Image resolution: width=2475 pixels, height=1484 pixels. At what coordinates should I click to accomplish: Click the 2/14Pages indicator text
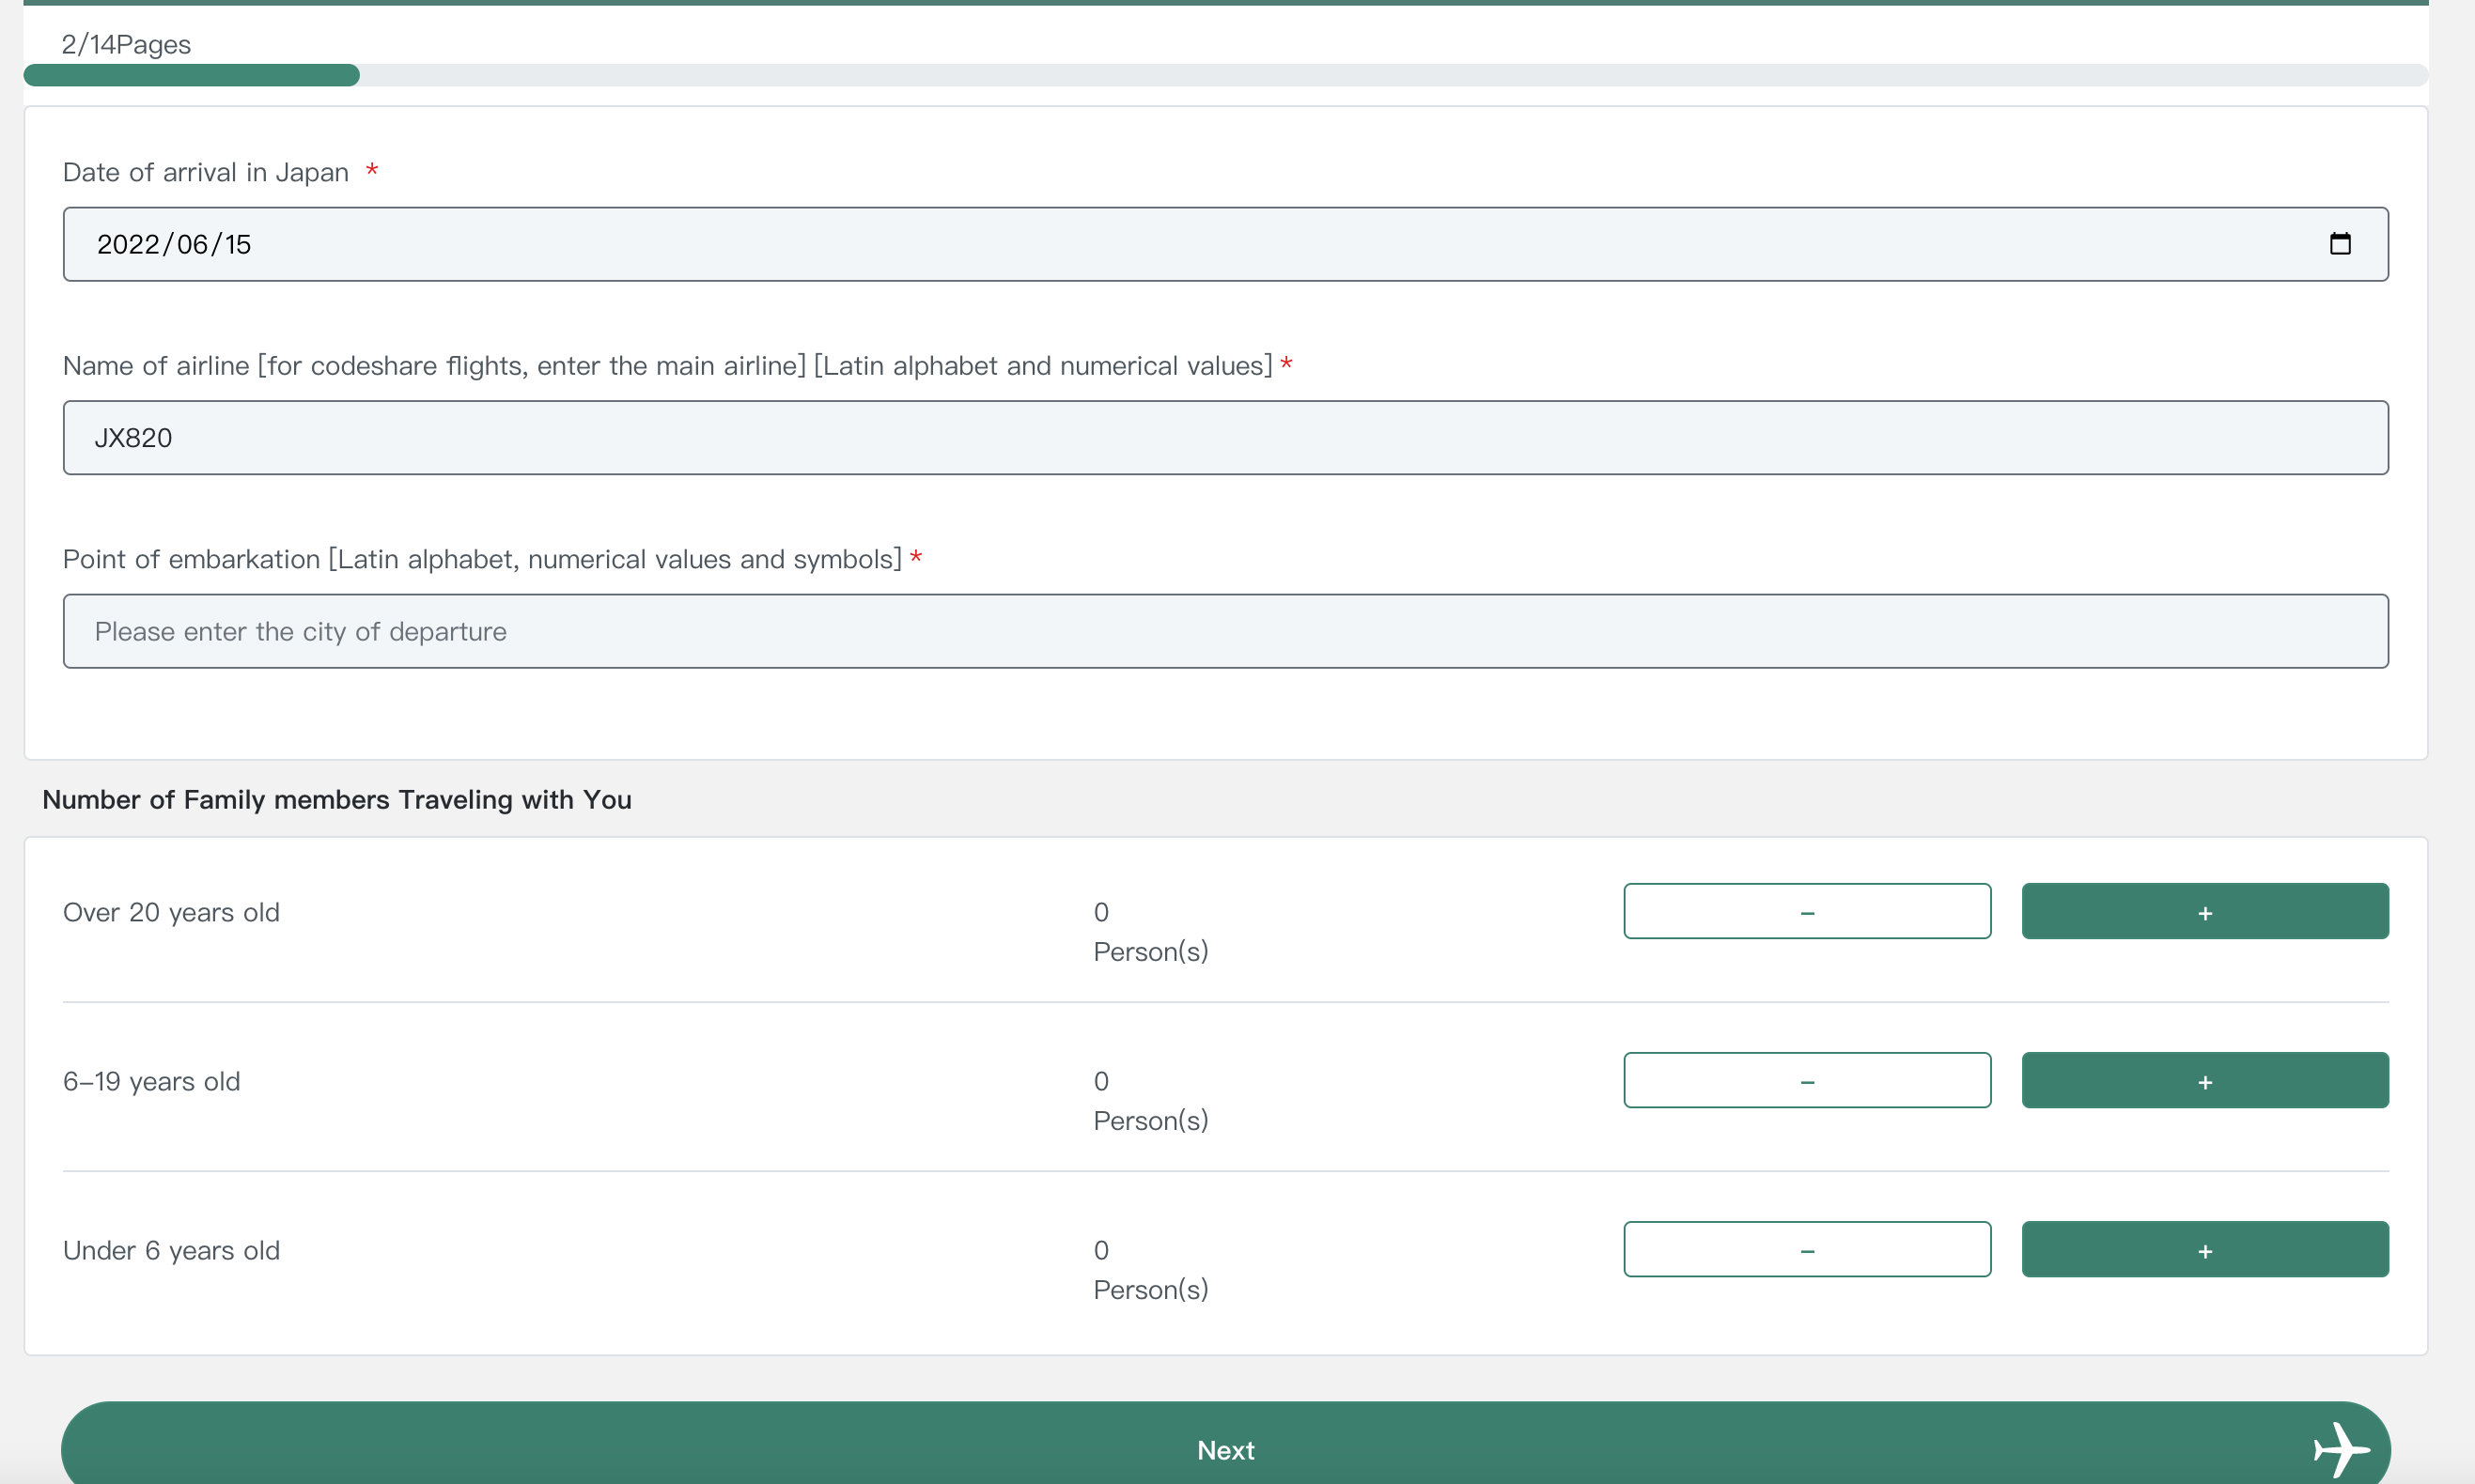(126, 44)
